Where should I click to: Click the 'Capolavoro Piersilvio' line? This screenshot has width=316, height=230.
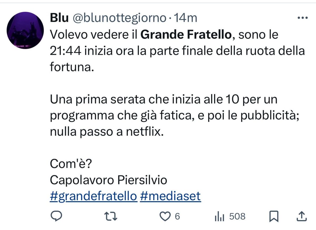pos(108,180)
